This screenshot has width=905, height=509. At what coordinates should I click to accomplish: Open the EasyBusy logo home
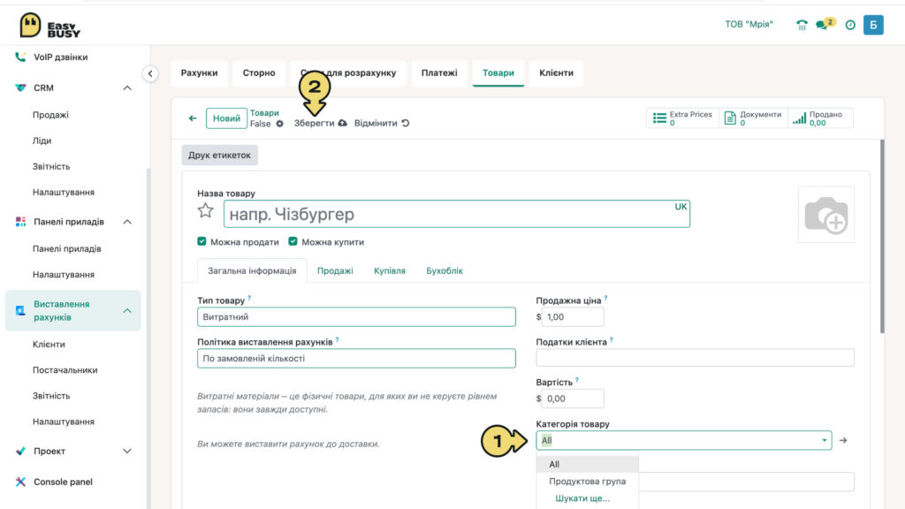(49, 26)
